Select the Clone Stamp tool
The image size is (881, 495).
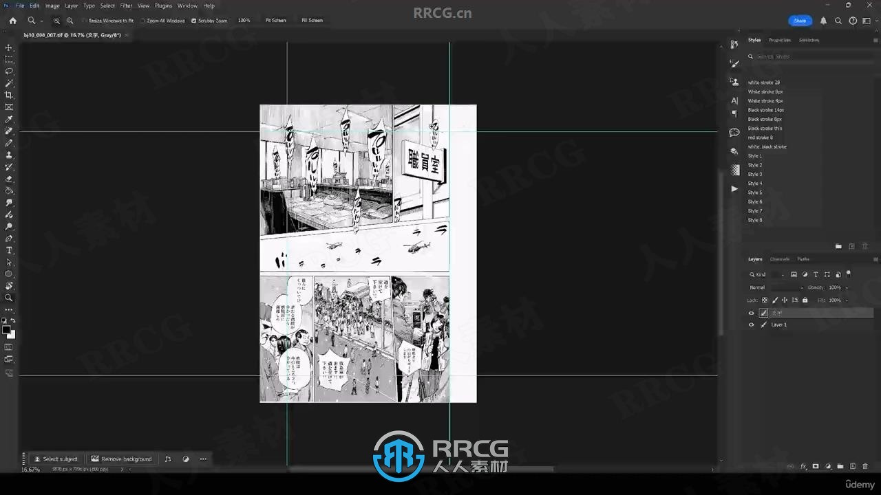[9, 155]
